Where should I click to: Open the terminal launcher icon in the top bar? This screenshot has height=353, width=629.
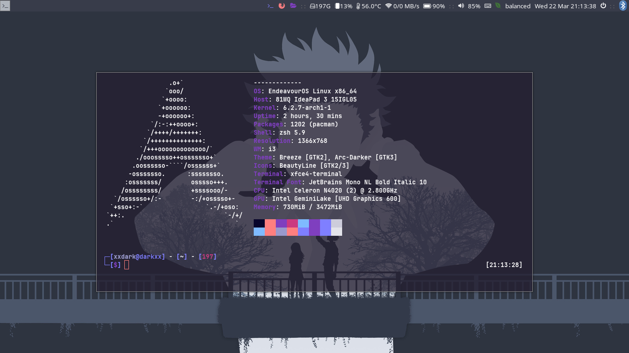tap(271, 6)
